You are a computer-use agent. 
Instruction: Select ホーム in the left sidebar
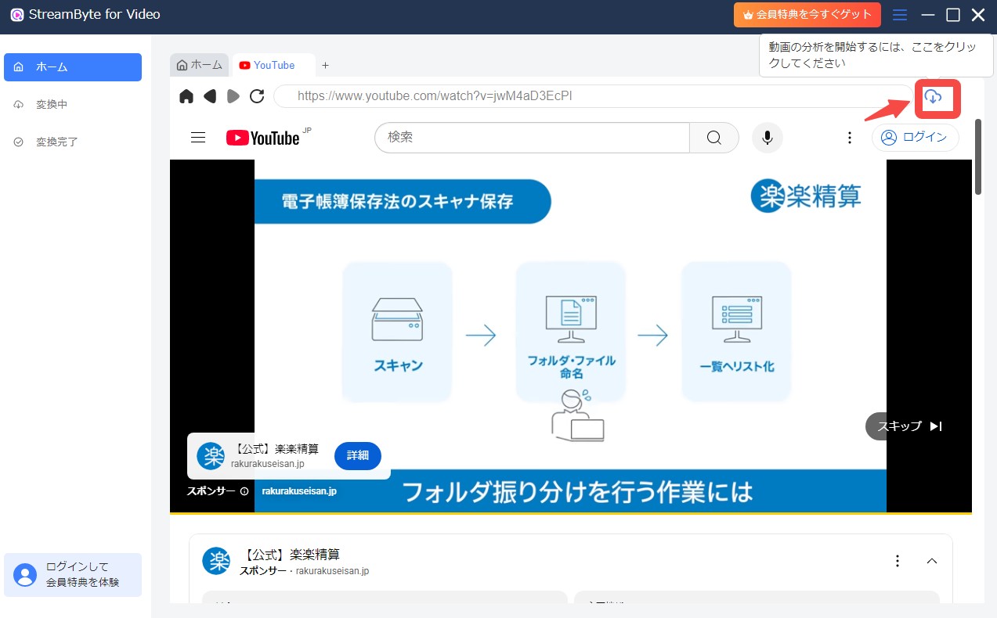coord(73,67)
